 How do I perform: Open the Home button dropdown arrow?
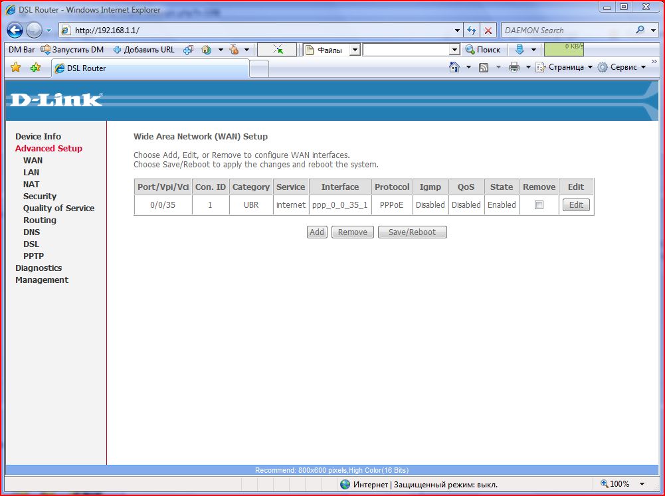468,67
